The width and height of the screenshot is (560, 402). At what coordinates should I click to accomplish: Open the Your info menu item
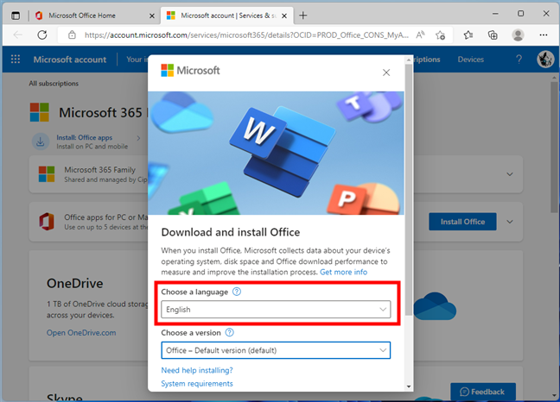pos(137,60)
